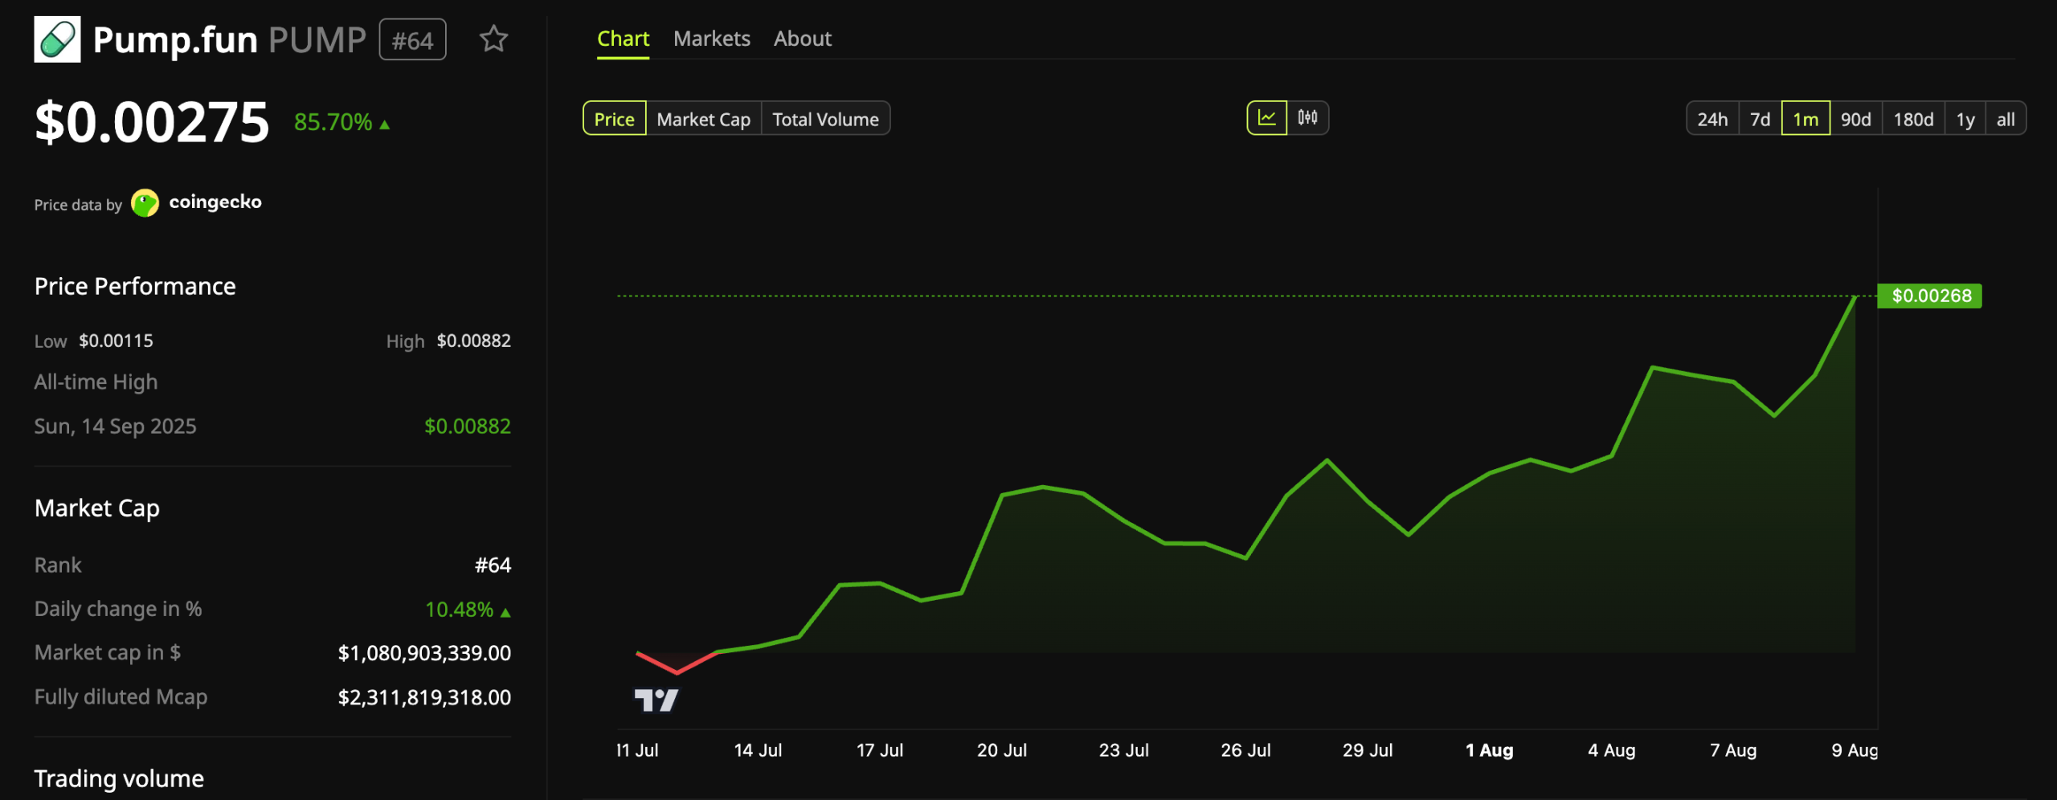Image resolution: width=2057 pixels, height=800 pixels.
Task: Click the 14 Jul date on chart axis
Action: [758, 750]
